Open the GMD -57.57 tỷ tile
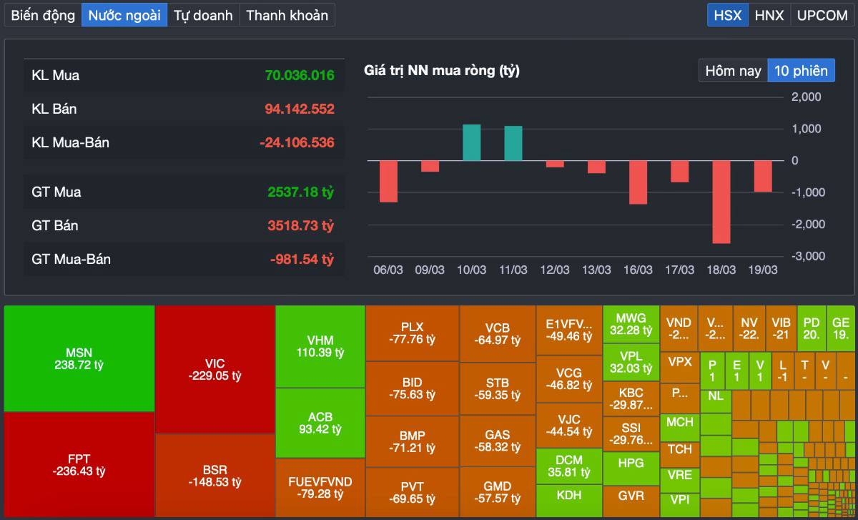858x520 pixels. pyautogui.click(x=498, y=492)
